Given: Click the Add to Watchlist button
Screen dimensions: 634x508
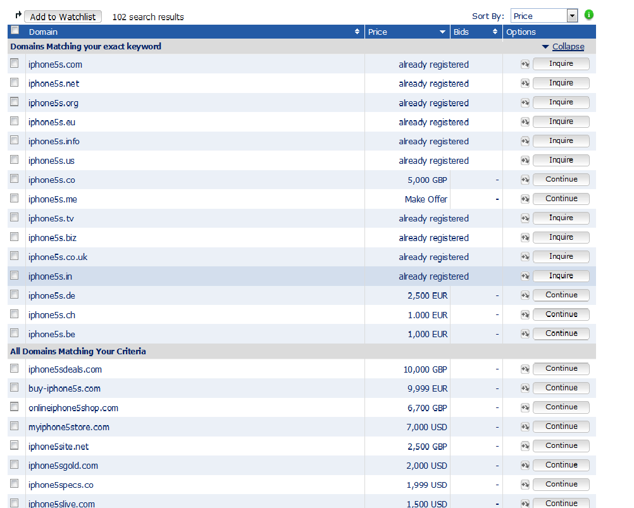Looking at the screenshot, I should [63, 17].
